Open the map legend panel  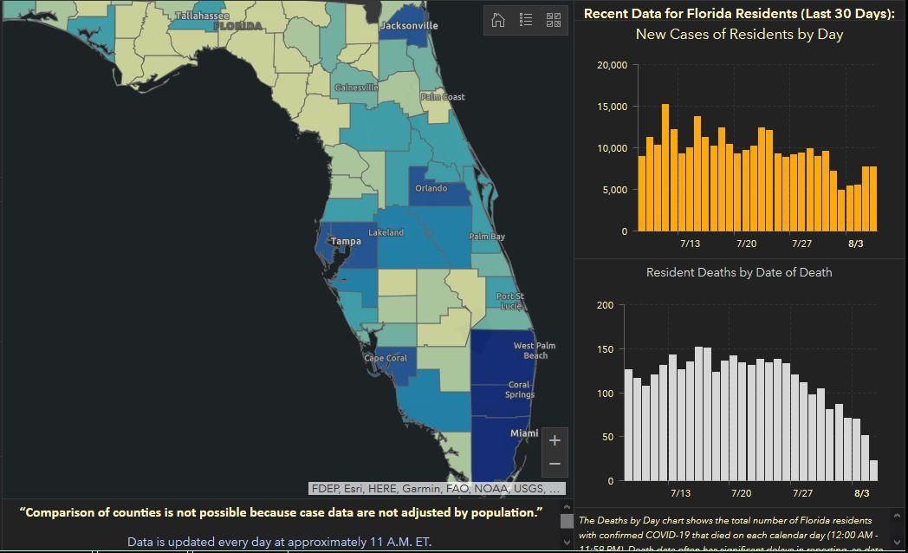click(526, 20)
